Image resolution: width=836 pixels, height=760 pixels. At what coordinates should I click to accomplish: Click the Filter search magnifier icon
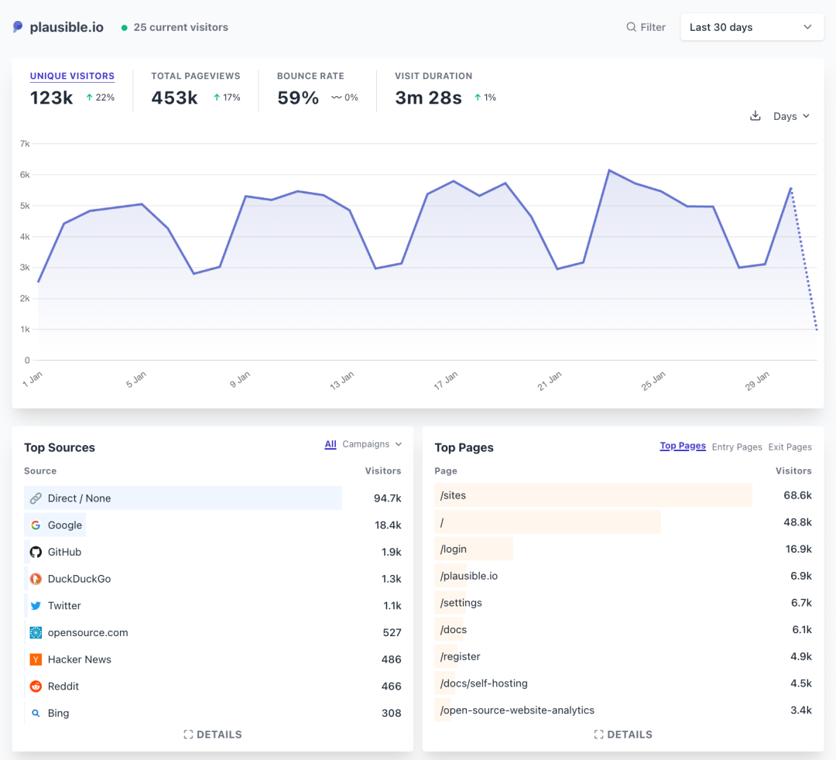(632, 27)
